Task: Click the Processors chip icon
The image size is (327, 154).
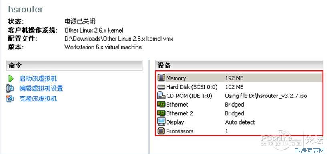Action: tap(161, 131)
